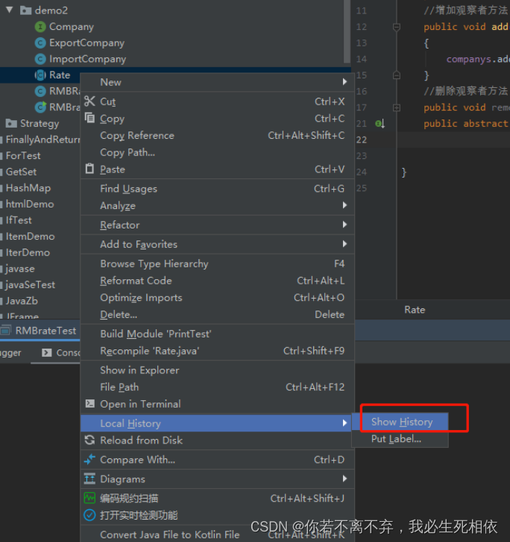Click the Open in Terminal icon
Screen dimensions: 510x542
[x=89, y=403]
